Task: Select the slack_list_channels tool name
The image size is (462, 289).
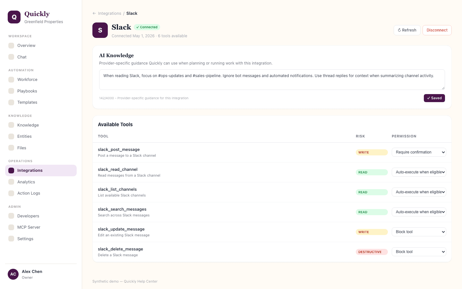Action: point(117,189)
